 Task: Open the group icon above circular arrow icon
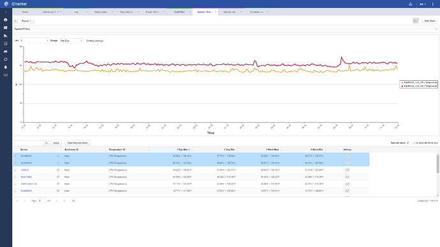pyautogui.click(x=6, y=52)
